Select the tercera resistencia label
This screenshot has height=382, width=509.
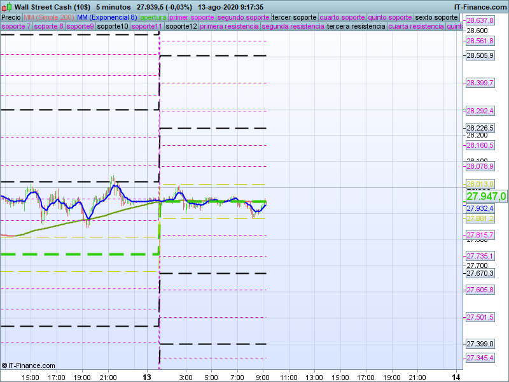356,27
